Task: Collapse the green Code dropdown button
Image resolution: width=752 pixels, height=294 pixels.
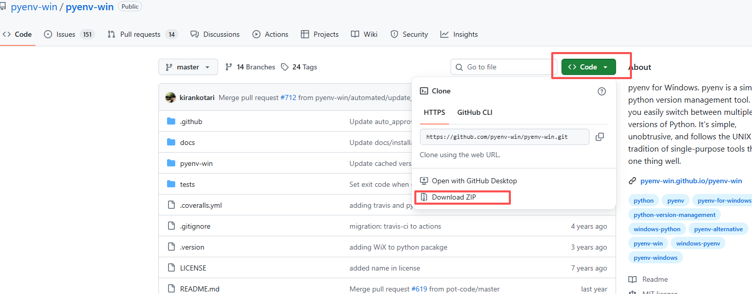Action: pos(589,67)
